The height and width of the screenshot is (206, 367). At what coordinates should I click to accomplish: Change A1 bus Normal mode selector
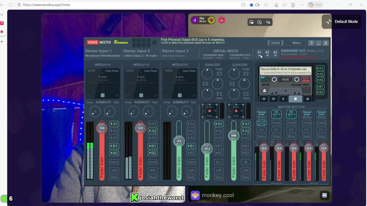tap(261, 114)
